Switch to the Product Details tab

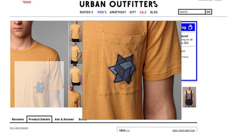click(39, 119)
